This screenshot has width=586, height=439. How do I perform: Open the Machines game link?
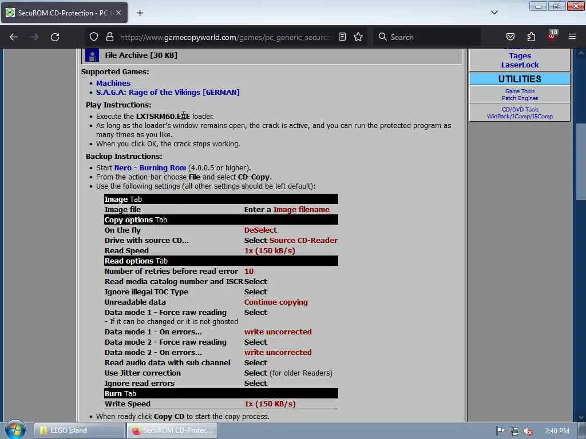point(113,83)
